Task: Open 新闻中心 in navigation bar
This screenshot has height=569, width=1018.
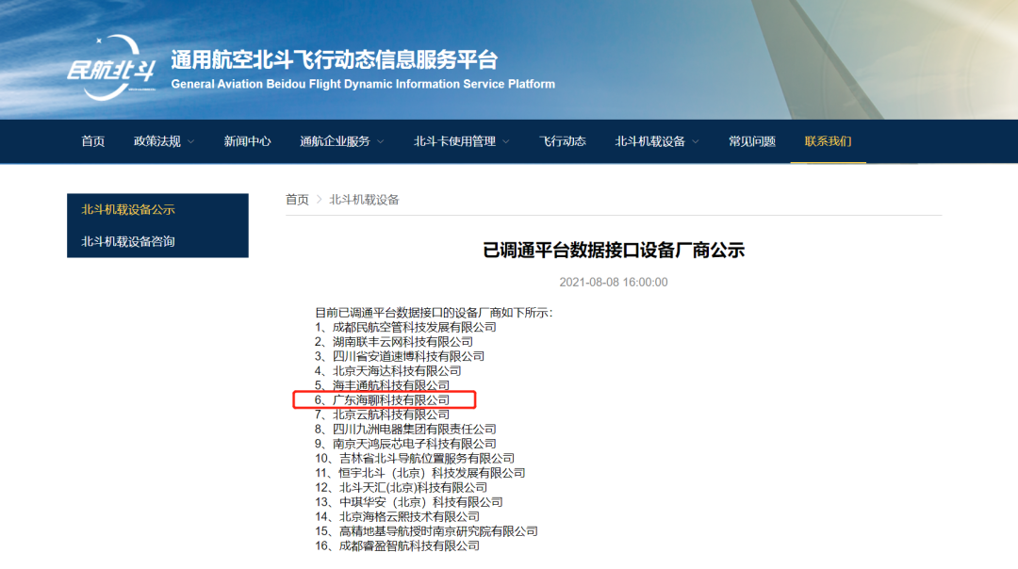Action: pos(247,141)
